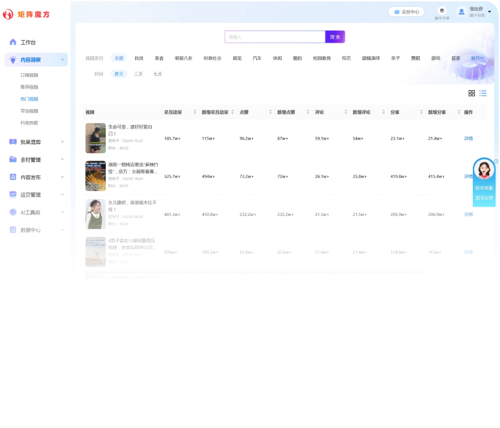Image resolution: width=500 pixels, height=428 pixels.
Task: Open 订阅视频 in the sidebar
Action: point(30,75)
